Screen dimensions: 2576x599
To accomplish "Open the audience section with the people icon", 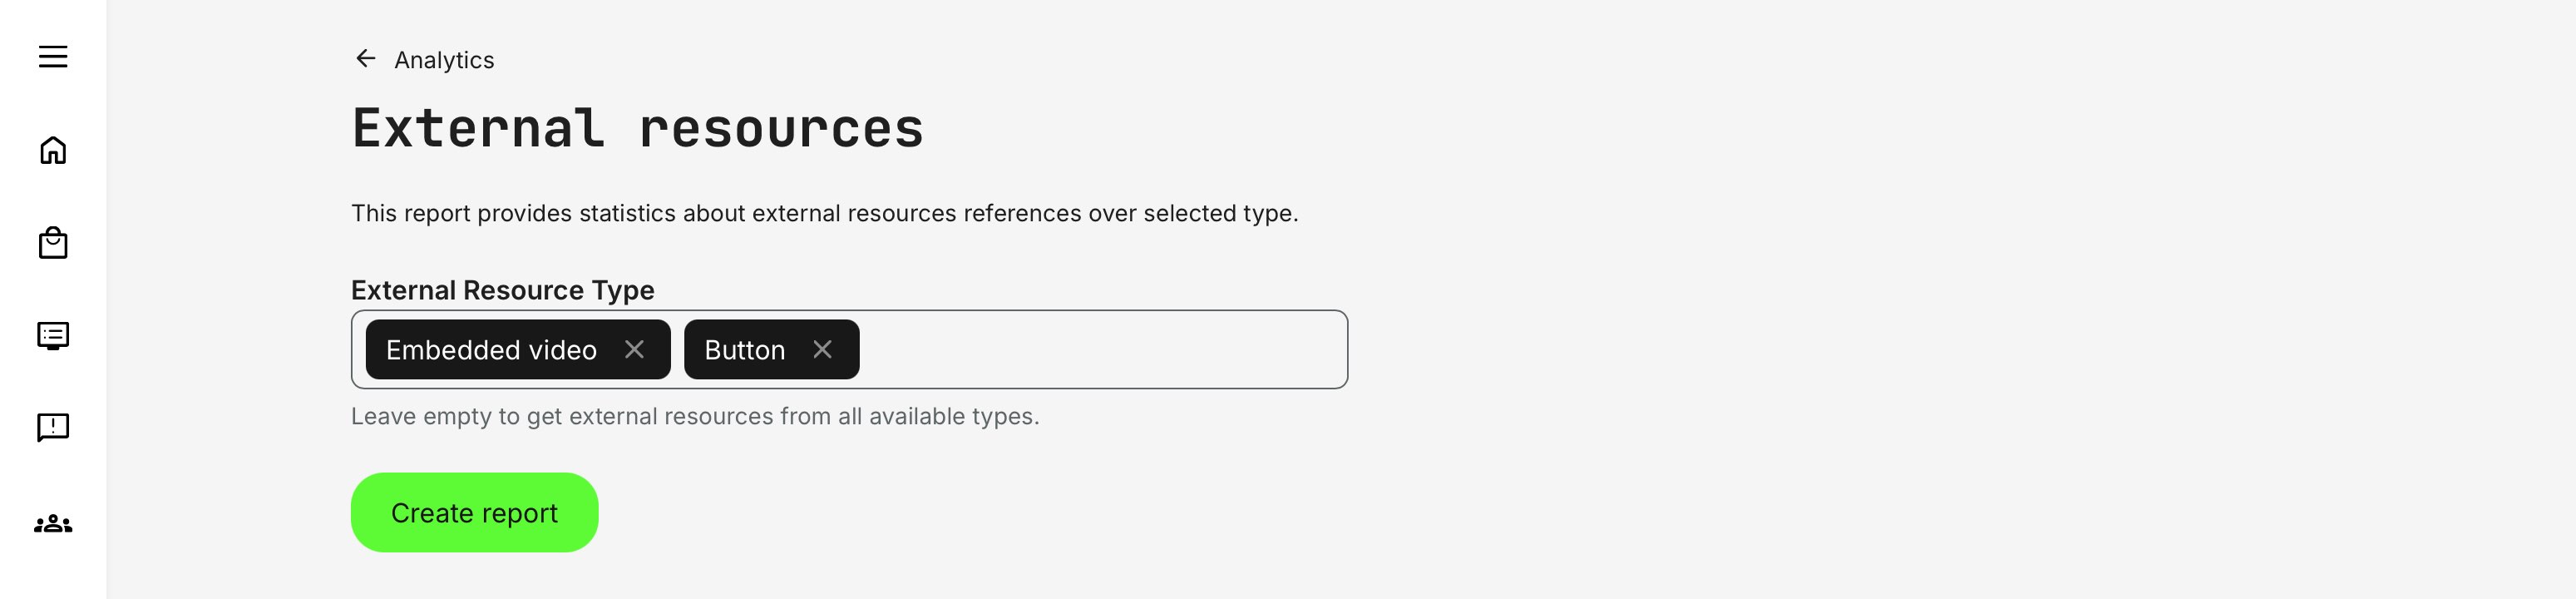I will (54, 521).
